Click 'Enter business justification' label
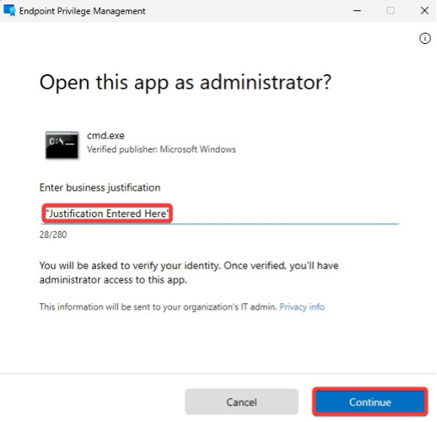Viewport: 437px width, 422px height. [x=100, y=188]
